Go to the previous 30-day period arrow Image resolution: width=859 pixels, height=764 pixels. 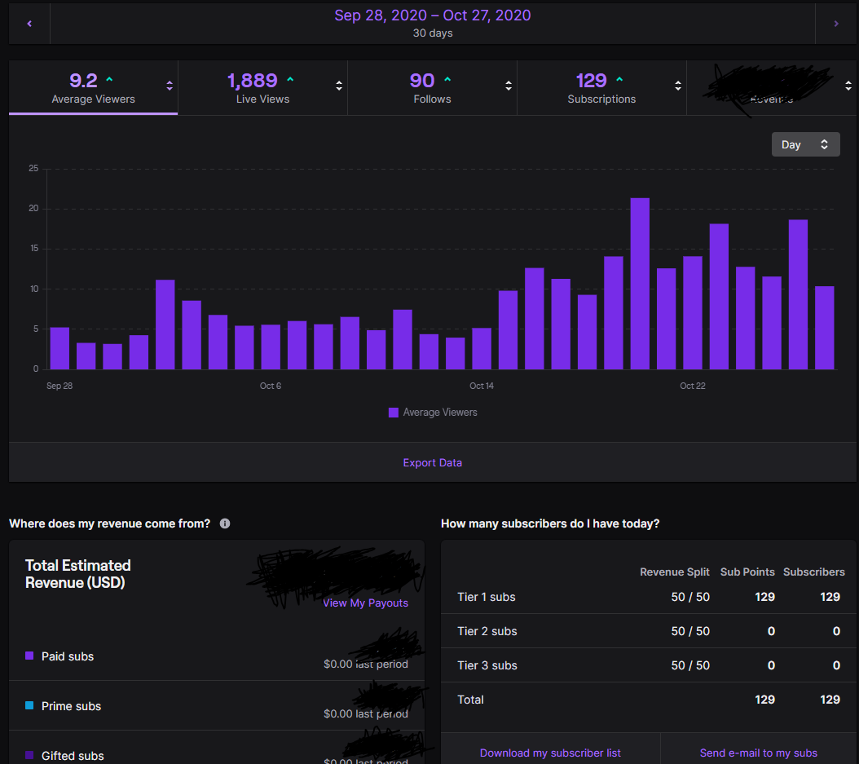pyautogui.click(x=29, y=24)
